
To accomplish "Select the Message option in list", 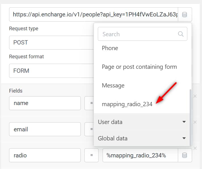I will [113, 85].
